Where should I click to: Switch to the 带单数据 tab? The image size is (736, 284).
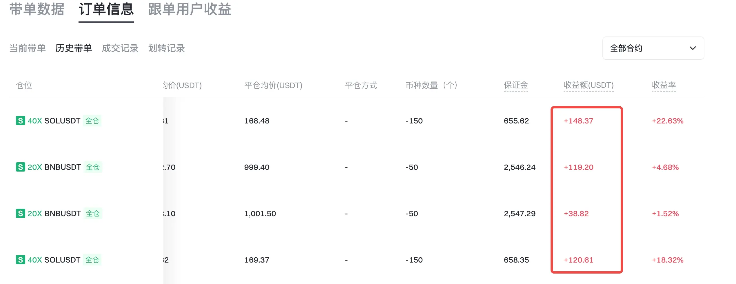(37, 9)
